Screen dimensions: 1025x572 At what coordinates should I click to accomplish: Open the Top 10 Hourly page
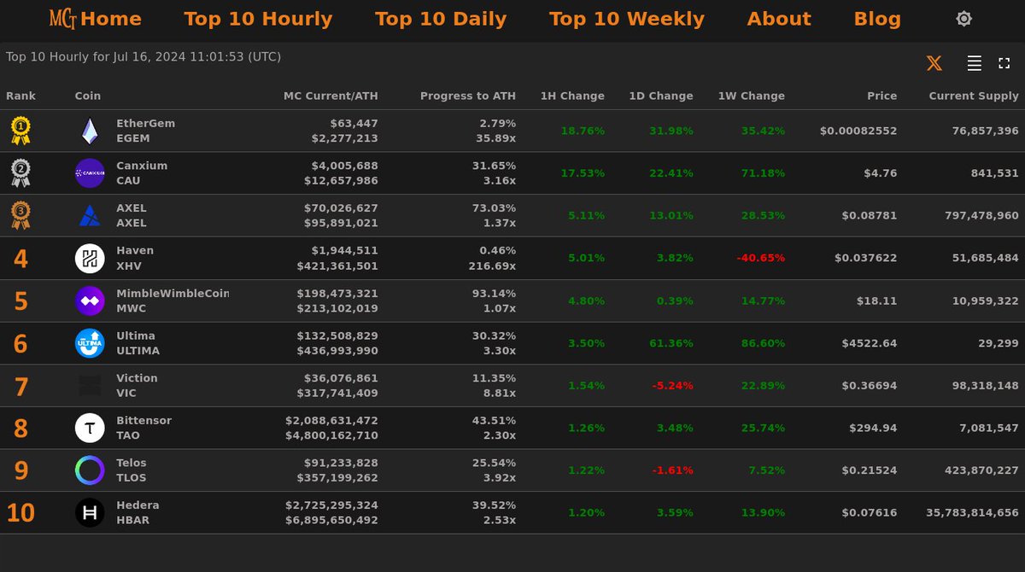258,19
